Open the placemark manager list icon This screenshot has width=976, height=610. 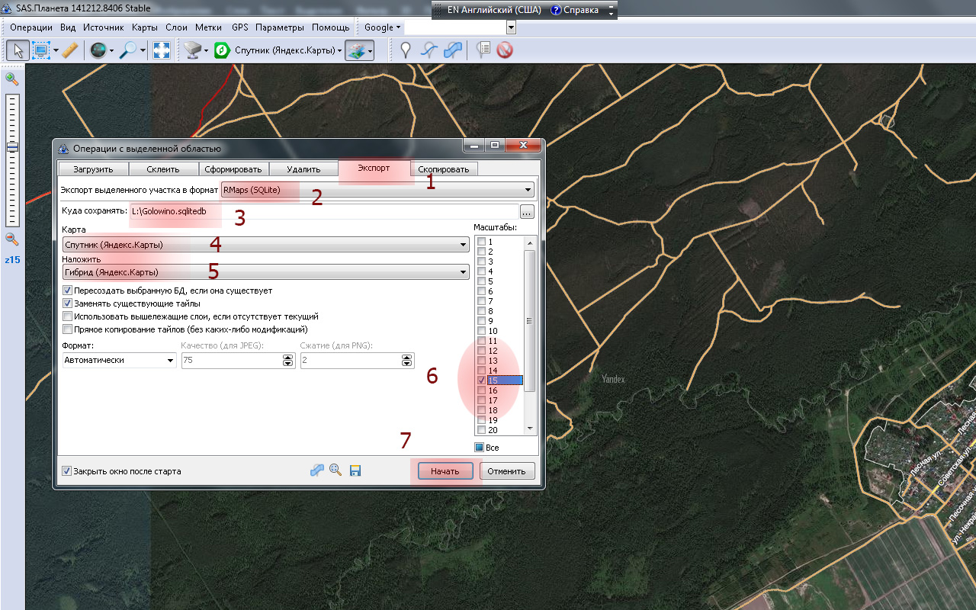(x=483, y=50)
